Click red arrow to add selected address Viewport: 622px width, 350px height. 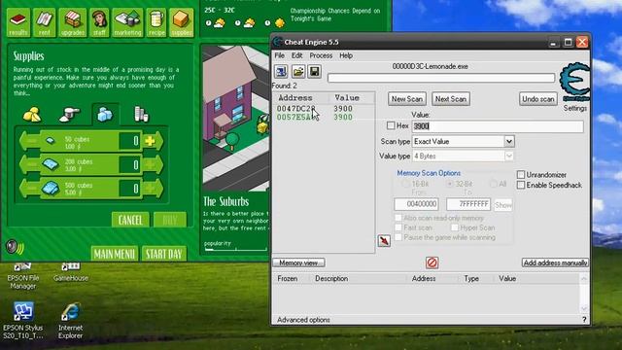coord(384,240)
